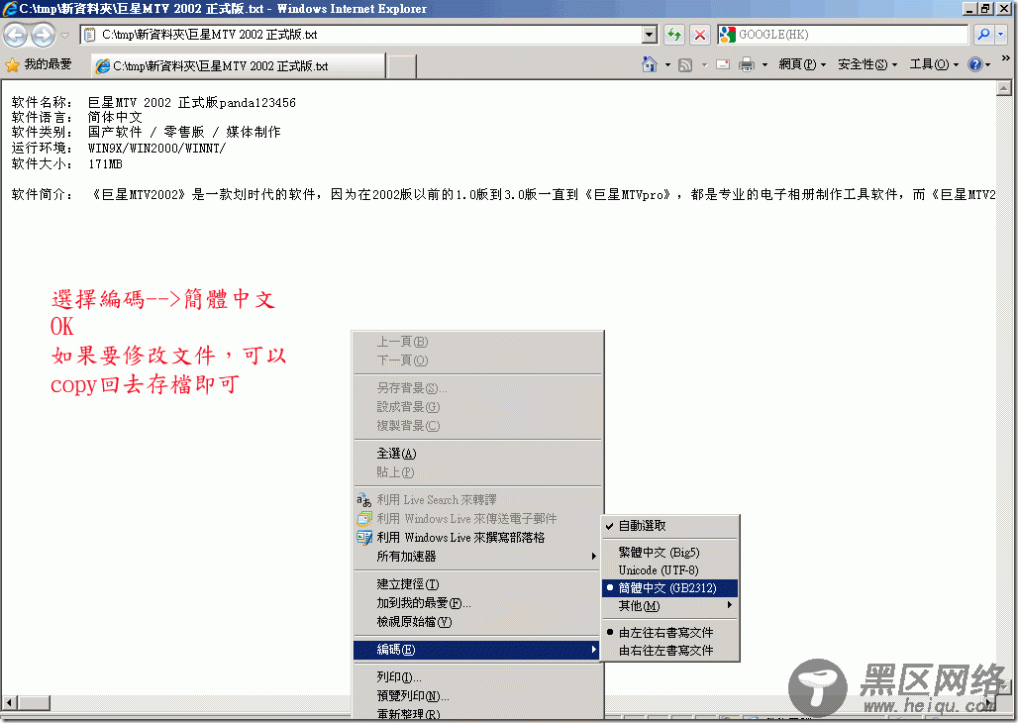Click the Internet Explorer logo in title bar

pos(9,9)
